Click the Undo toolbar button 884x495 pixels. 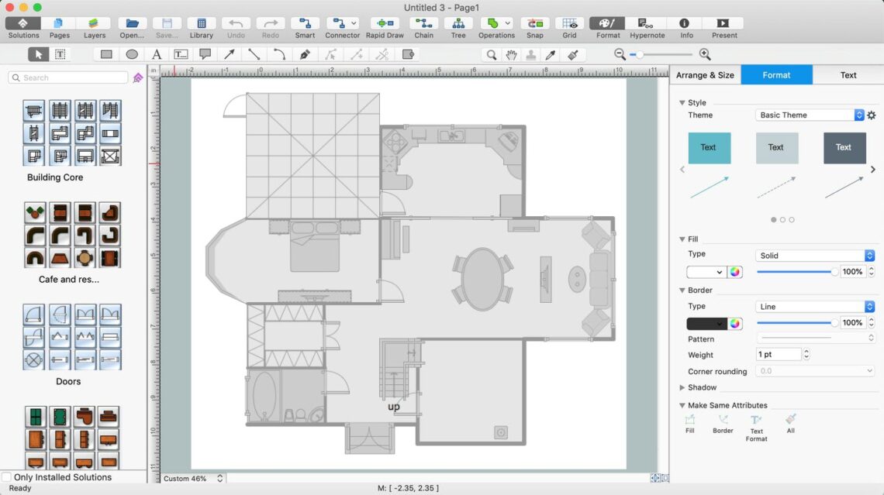click(x=236, y=23)
